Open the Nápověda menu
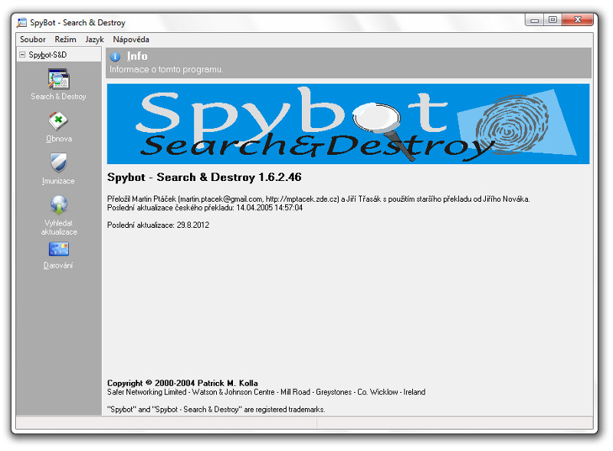 coord(131,40)
